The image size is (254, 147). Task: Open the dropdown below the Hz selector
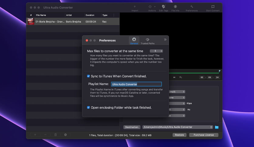click(177, 116)
